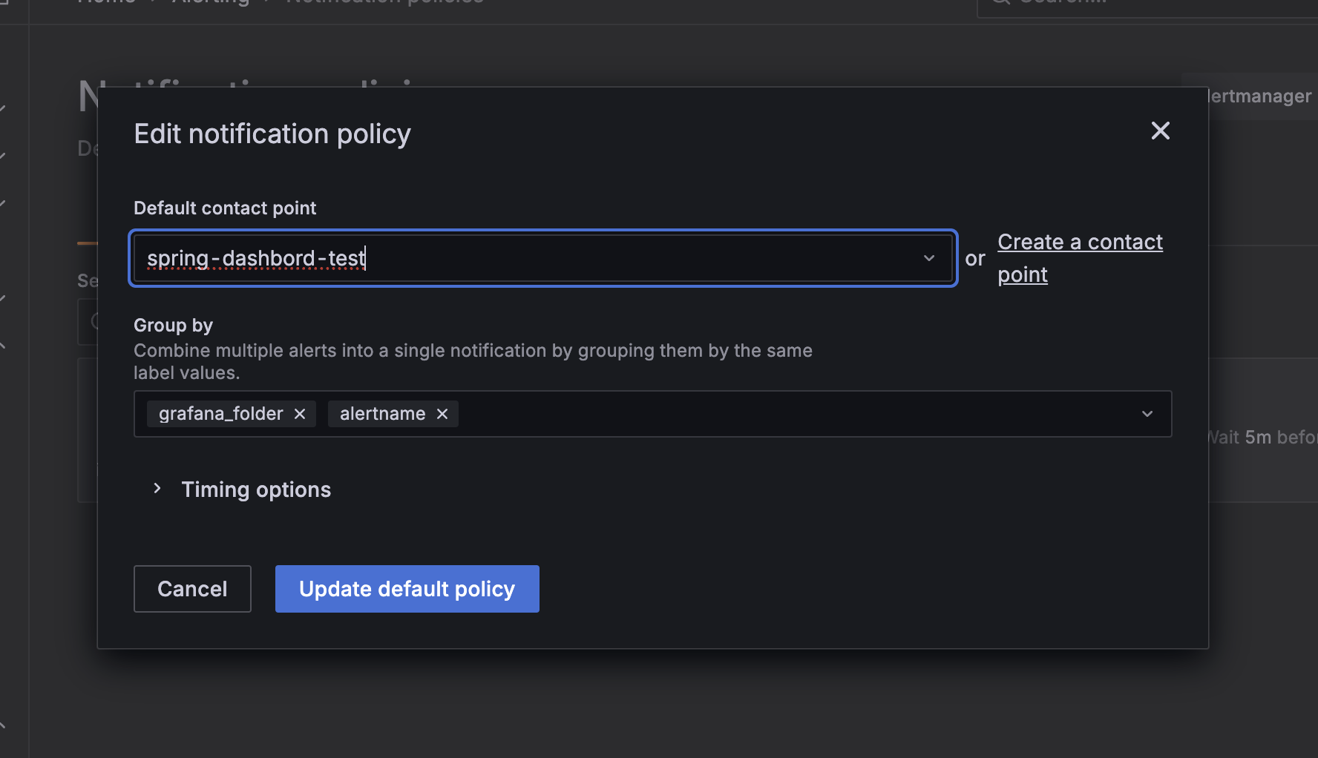Select the grafana_folder tag label
The width and height of the screenshot is (1318, 758).
point(220,414)
